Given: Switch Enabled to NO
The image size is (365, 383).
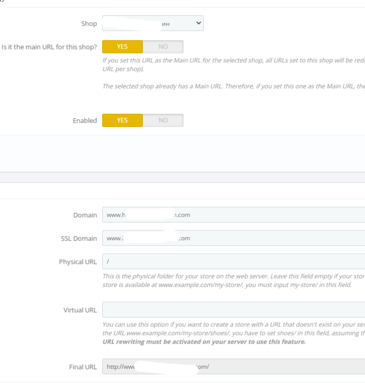Looking at the screenshot, I should (x=163, y=121).
